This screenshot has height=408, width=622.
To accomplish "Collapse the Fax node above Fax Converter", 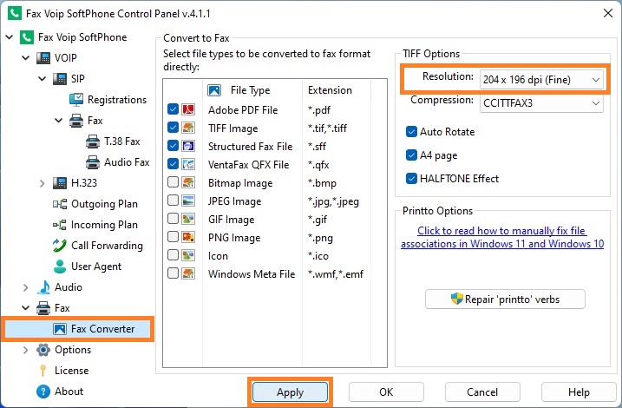I will 26,308.
